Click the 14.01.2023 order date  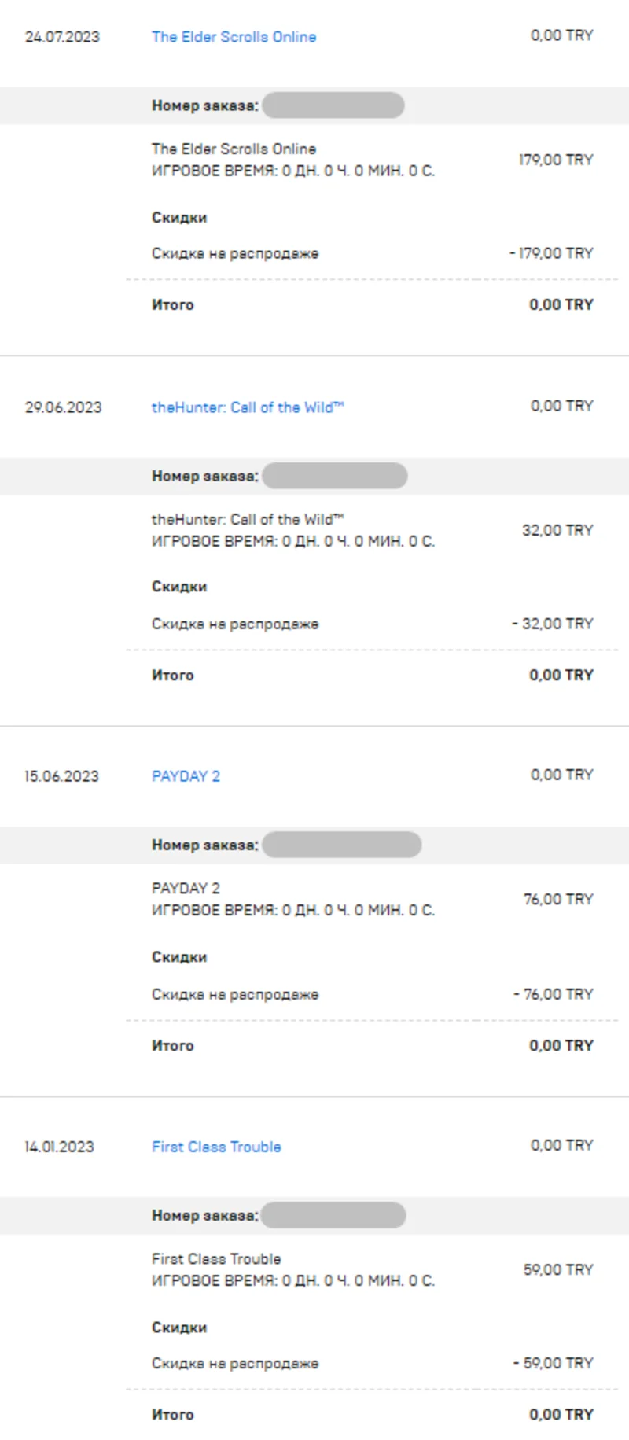[x=59, y=1147]
